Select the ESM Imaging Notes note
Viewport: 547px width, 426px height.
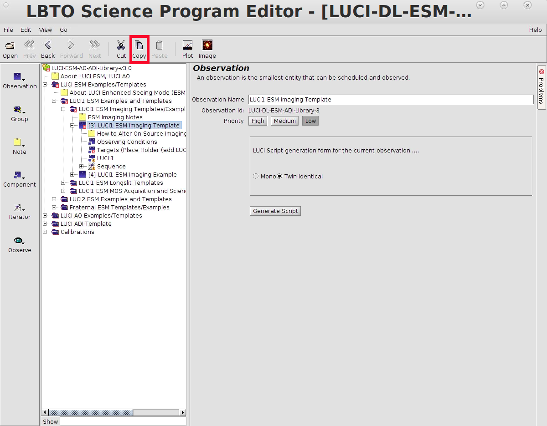click(x=111, y=117)
